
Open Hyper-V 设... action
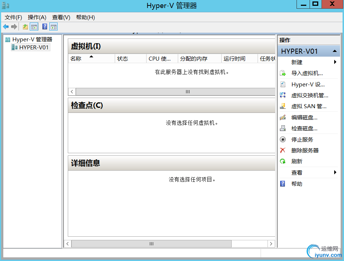(308, 84)
